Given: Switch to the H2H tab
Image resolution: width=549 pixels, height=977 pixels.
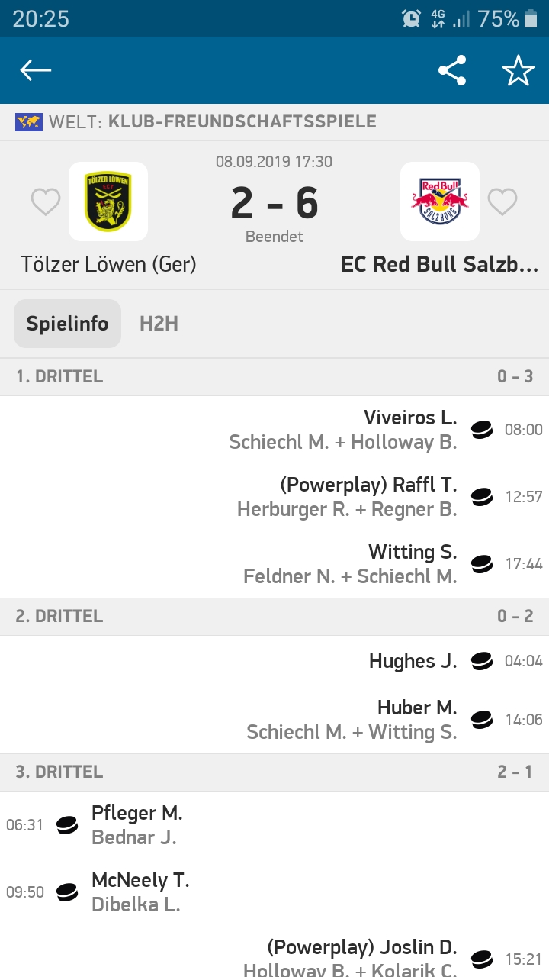Looking at the screenshot, I should (159, 324).
